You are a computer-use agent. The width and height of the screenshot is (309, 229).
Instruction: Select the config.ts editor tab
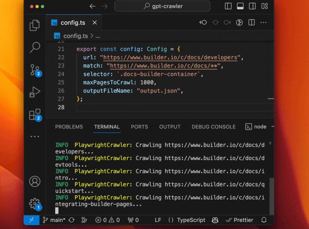click(x=73, y=23)
